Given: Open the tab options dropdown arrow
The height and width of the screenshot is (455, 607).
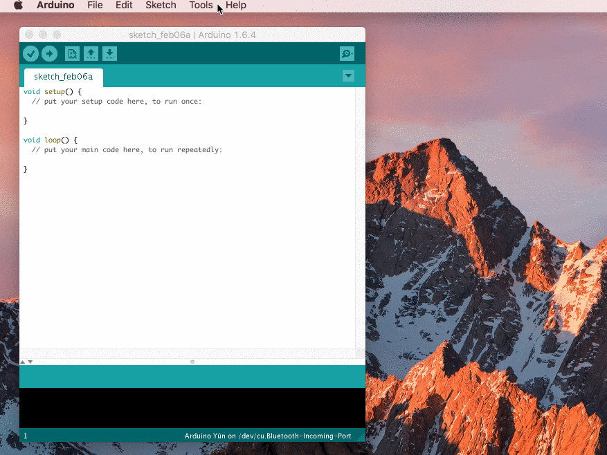Looking at the screenshot, I should pos(348,76).
